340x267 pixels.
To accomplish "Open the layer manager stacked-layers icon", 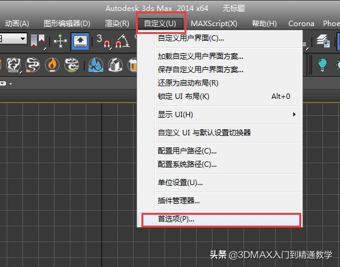I will 323,41.
